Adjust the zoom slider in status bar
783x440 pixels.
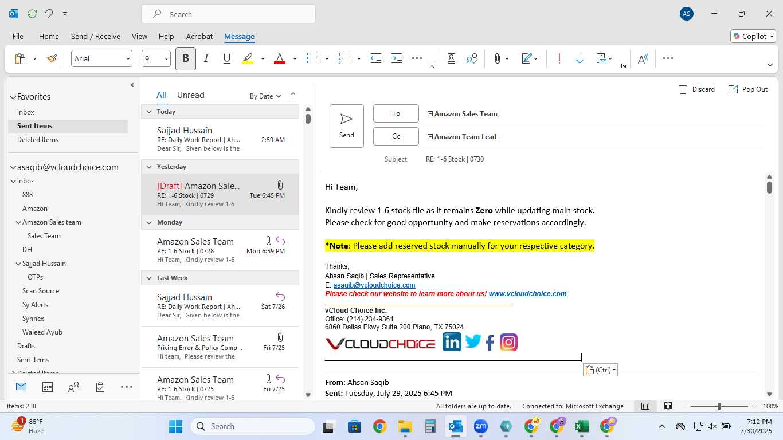tap(719, 406)
